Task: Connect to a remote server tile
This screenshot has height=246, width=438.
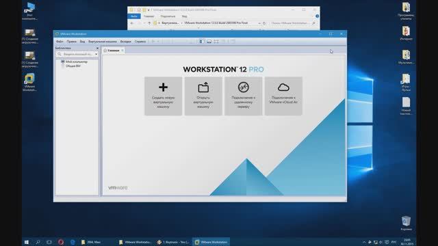Action: point(244,96)
